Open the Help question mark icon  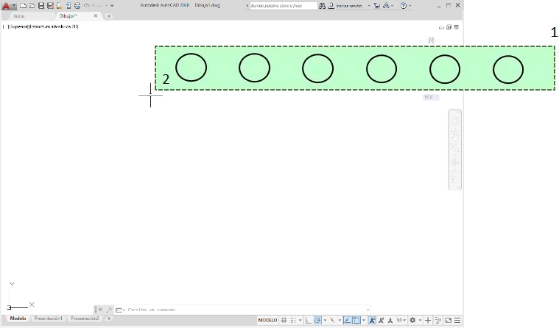click(x=403, y=6)
